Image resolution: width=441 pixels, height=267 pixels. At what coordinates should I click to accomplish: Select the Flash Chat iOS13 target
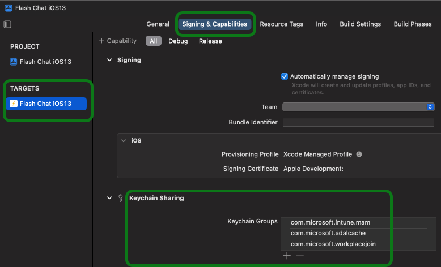(45, 104)
